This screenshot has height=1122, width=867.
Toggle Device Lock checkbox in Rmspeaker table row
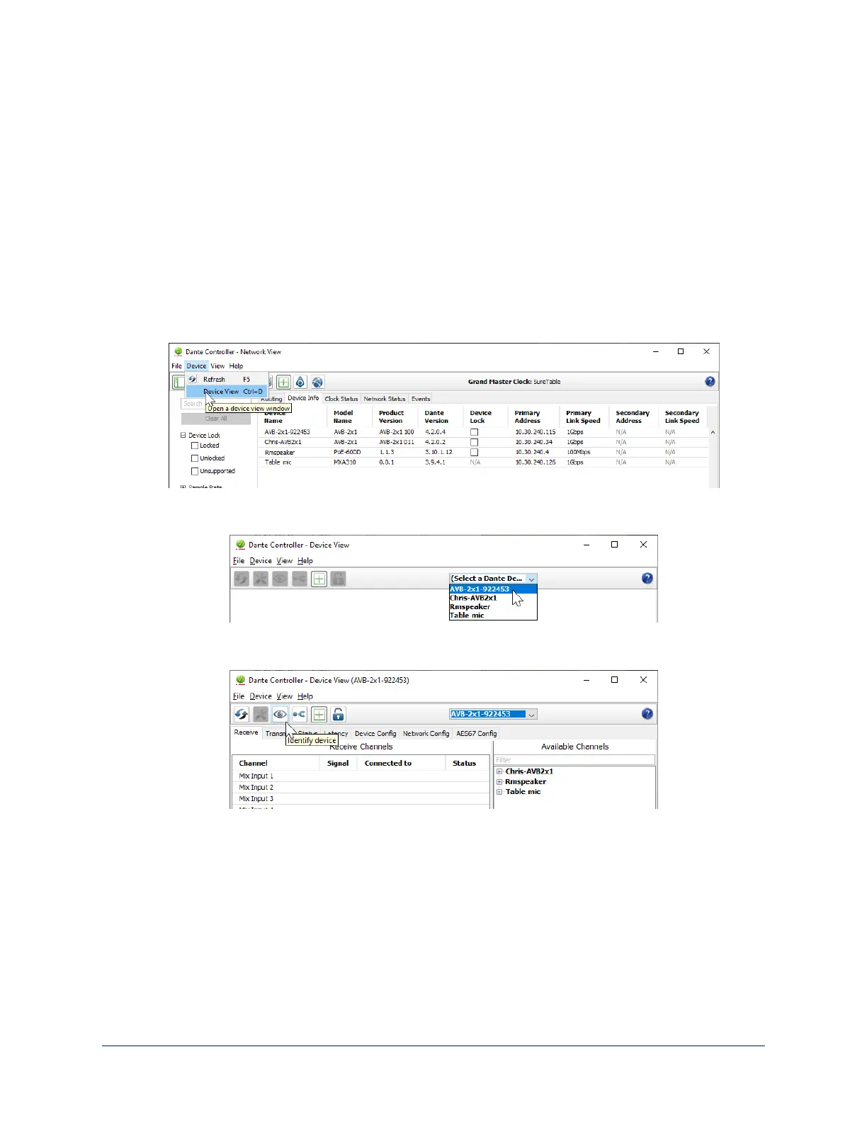tap(475, 452)
